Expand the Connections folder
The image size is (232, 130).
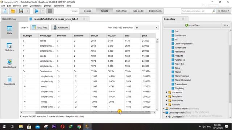click(x=167, y=117)
